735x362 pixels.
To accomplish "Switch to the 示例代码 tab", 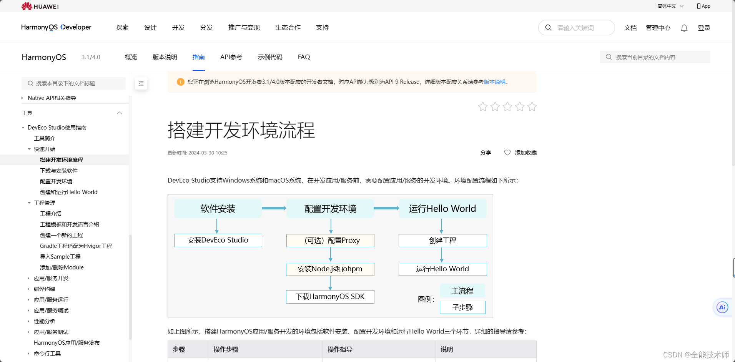I will [270, 57].
